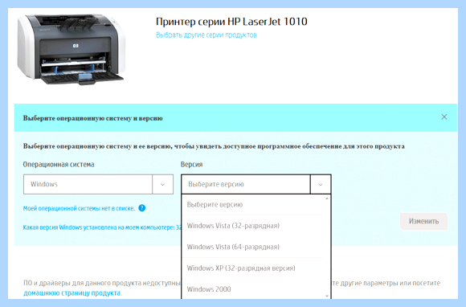The width and height of the screenshot is (466, 307).
Task: Open 'Выбрать другие серии продуктов' link
Action: [206, 35]
